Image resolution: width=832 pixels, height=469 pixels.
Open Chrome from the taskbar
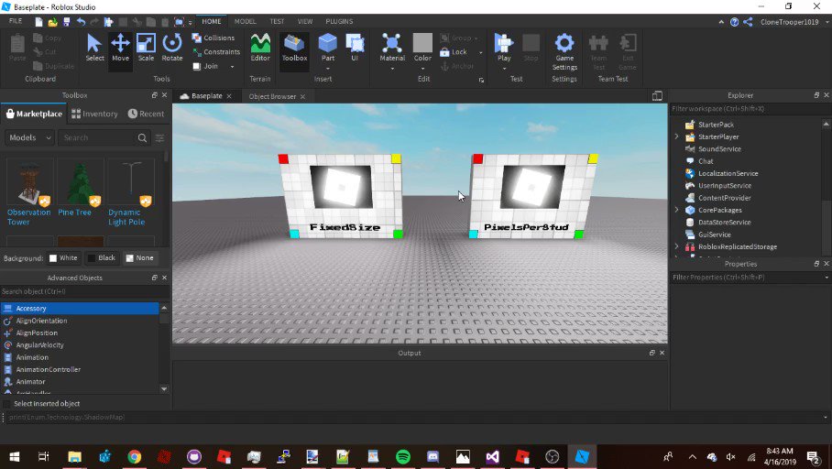[x=135, y=456]
